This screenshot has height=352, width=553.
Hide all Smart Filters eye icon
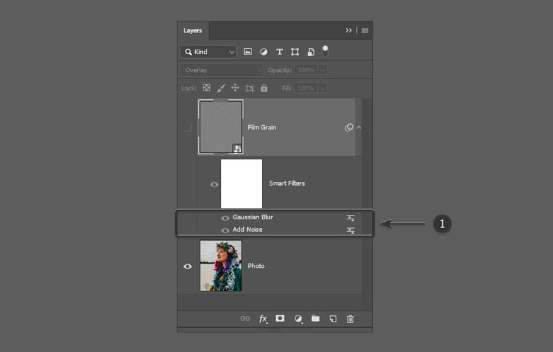click(214, 185)
